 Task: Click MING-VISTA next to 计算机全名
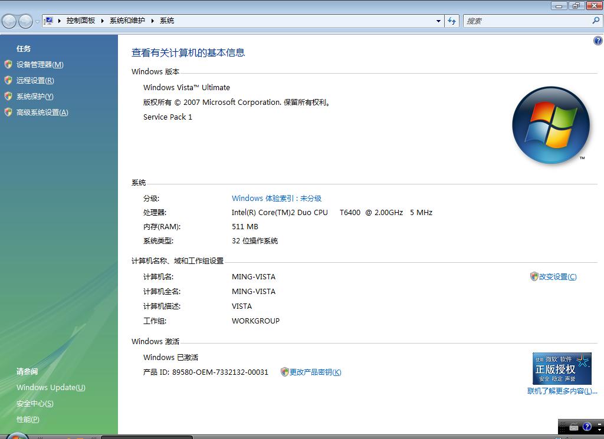254,291
